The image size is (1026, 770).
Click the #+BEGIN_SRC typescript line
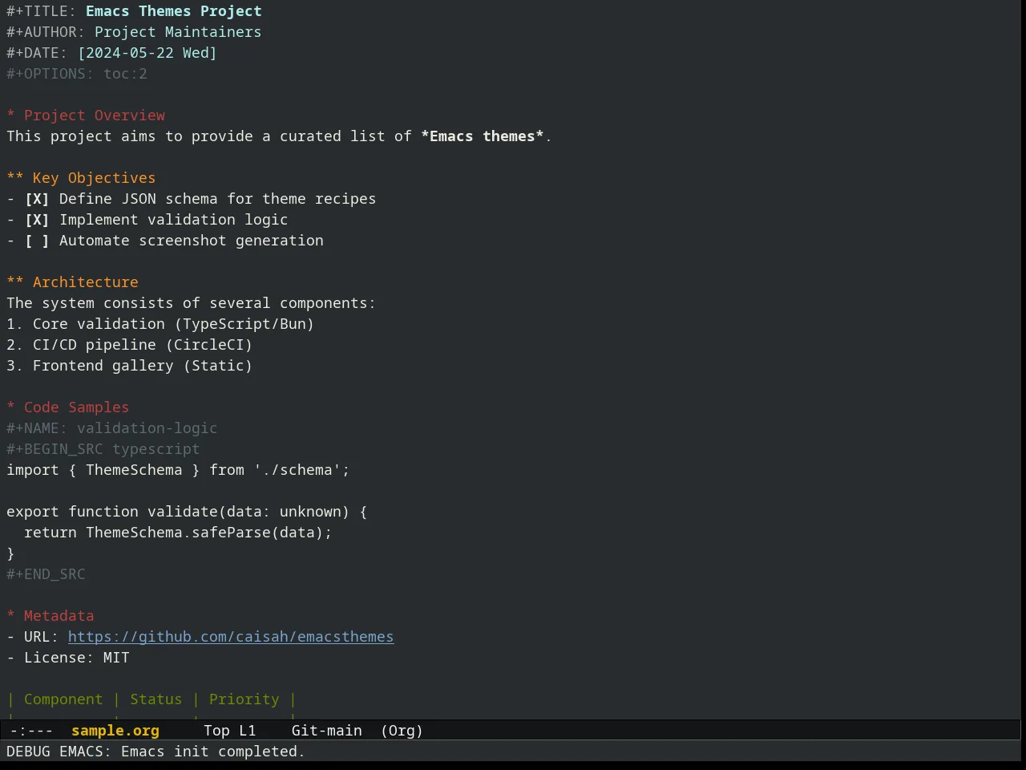(x=103, y=449)
